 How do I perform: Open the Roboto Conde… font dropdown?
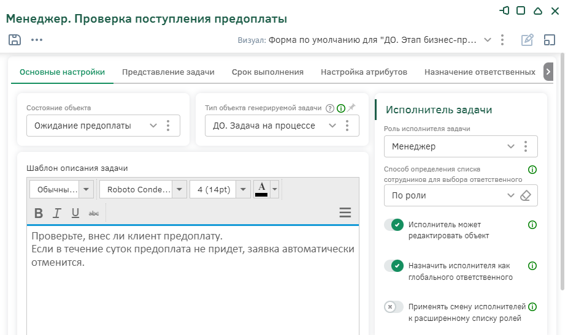click(179, 189)
